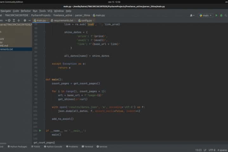Image resolution: width=228 pixels, height=152 pixels.
Task: Toggle the fold marker beside add_to_excel()
Action: click(45, 119)
